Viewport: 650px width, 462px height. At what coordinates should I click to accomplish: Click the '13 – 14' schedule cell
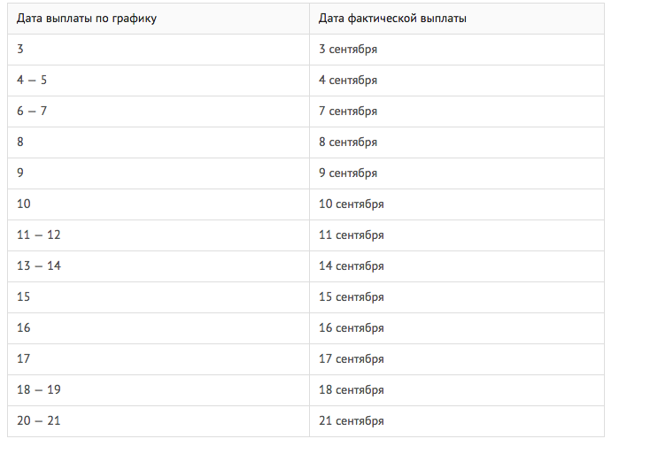(159, 266)
